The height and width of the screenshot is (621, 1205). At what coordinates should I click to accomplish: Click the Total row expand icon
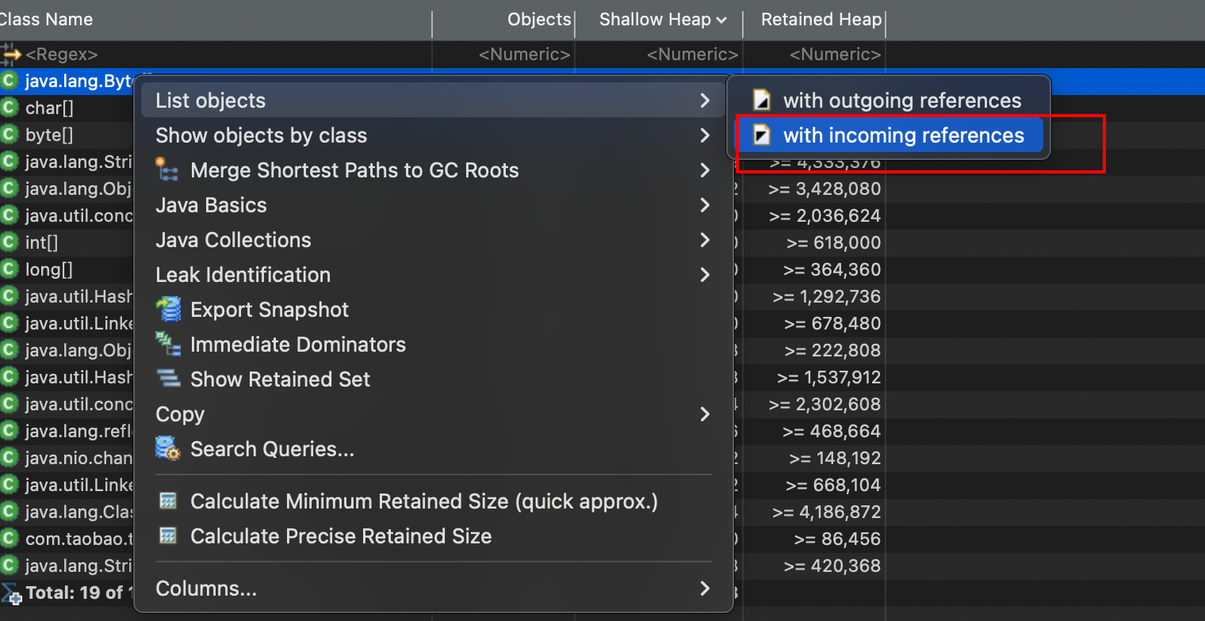pos(11,592)
